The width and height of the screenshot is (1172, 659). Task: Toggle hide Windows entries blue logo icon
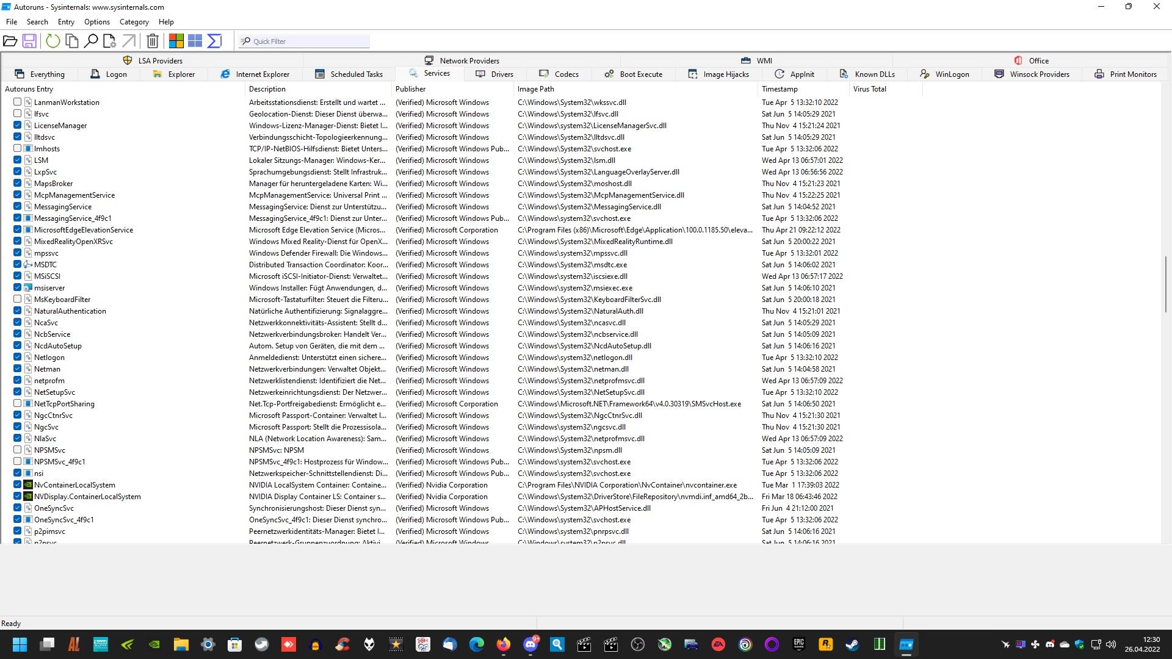[x=195, y=41]
